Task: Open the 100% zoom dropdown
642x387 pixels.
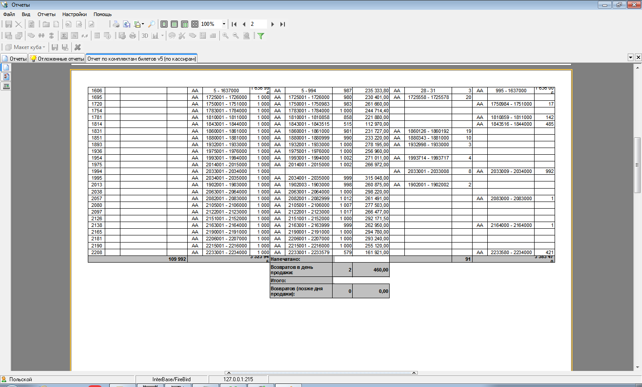Action: tap(224, 24)
